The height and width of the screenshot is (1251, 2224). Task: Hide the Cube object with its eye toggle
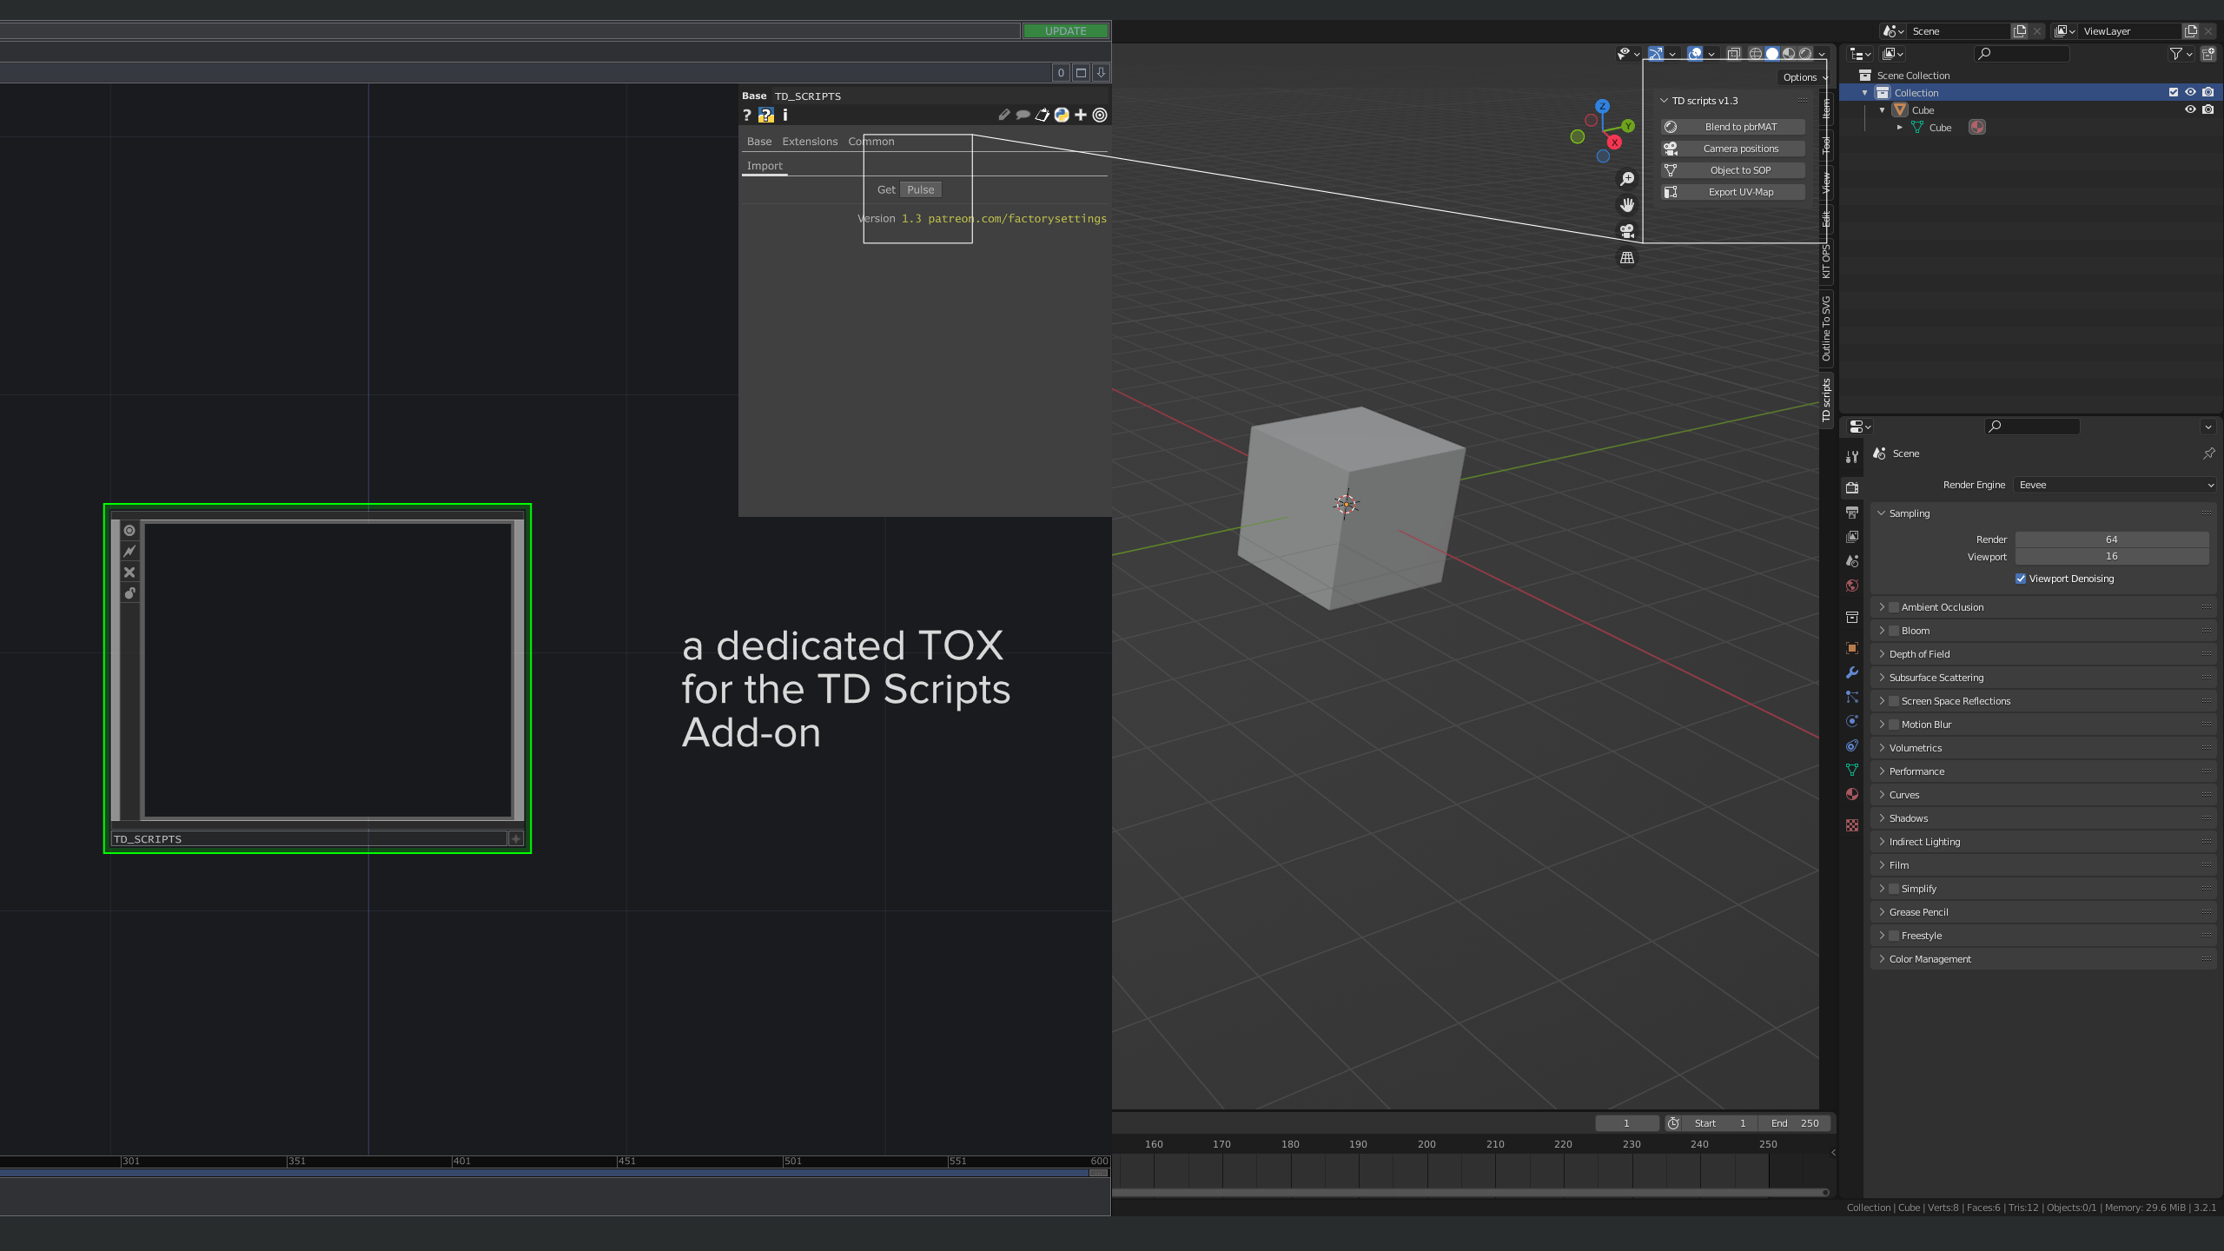click(2190, 109)
